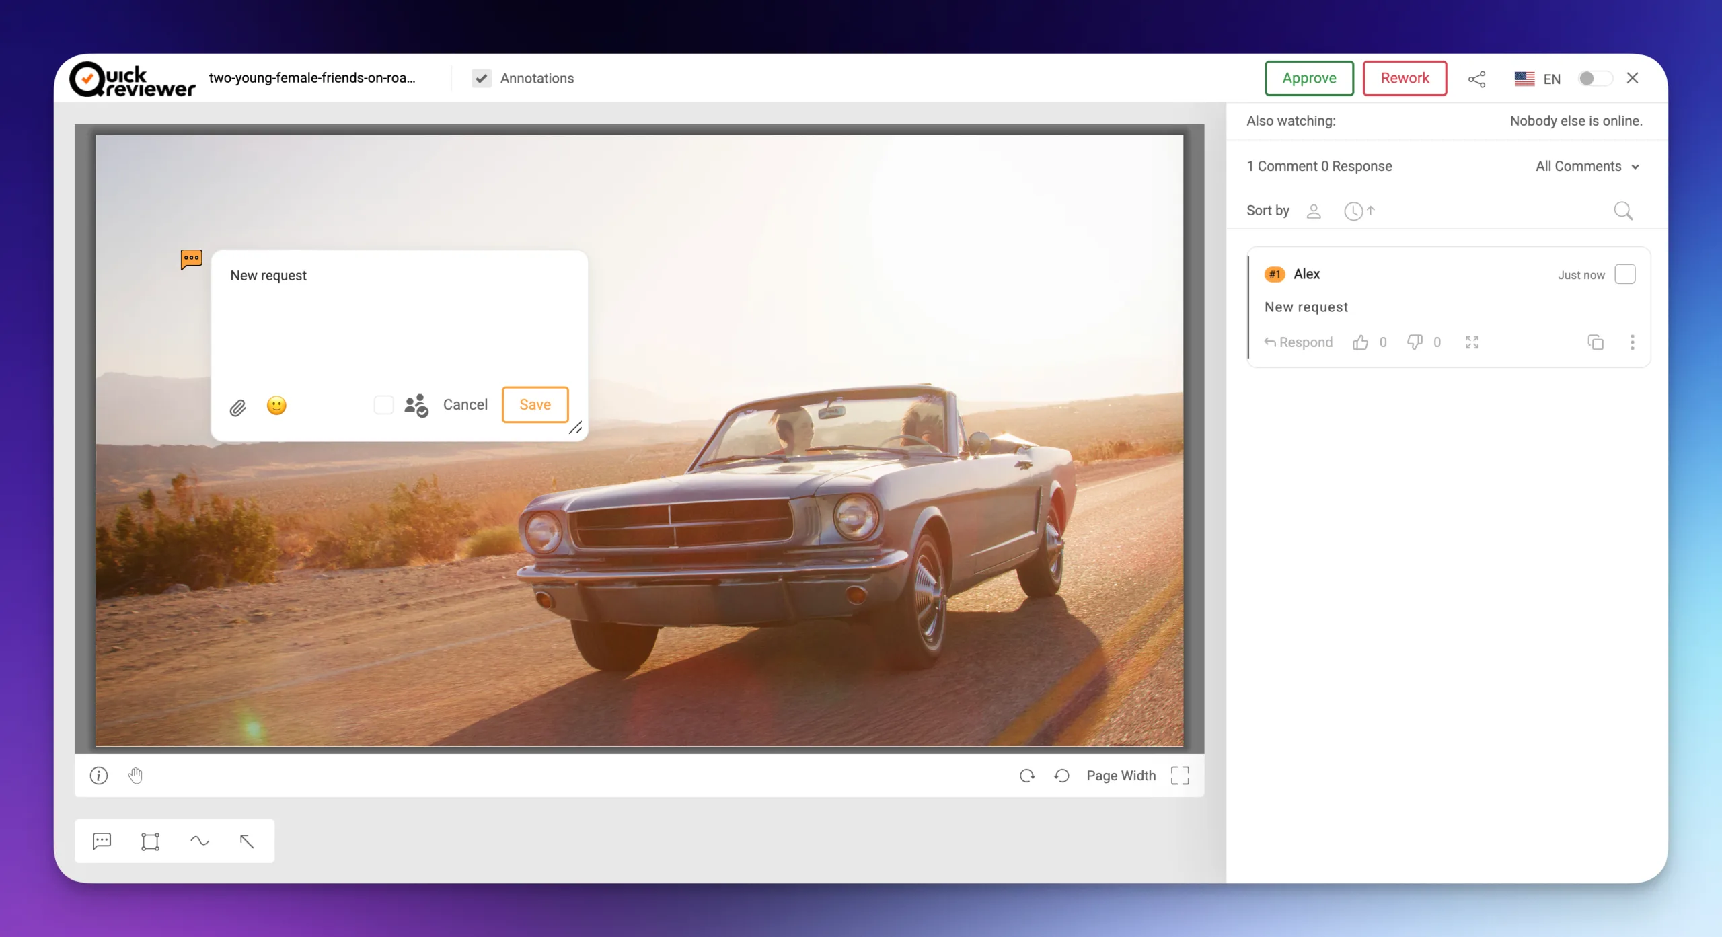The height and width of the screenshot is (937, 1722).
Task: Select Page Width zoom option
Action: pos(1121,776)
